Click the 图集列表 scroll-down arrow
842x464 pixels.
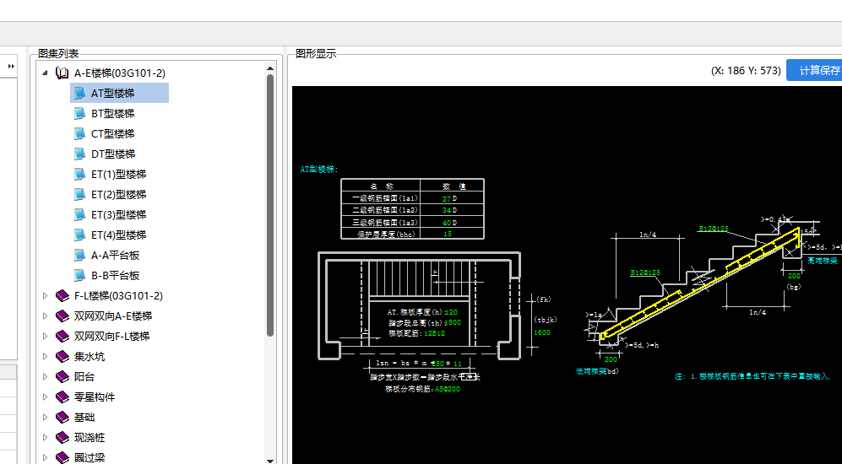point(270,460)
